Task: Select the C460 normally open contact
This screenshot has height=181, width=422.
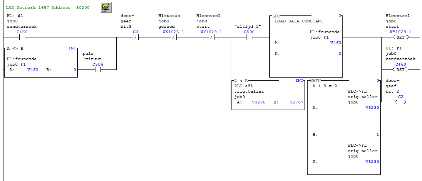Action: 22,37
